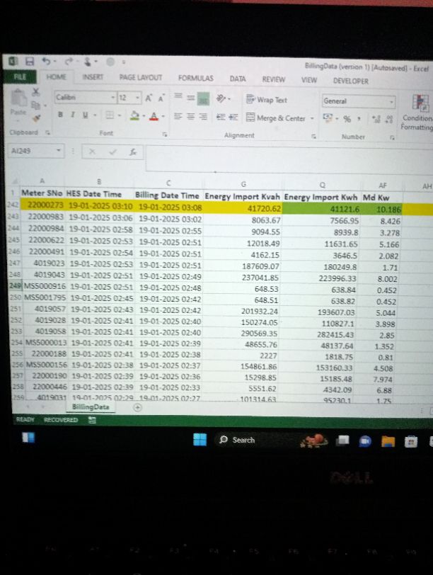Open the FILE tab

20,76
